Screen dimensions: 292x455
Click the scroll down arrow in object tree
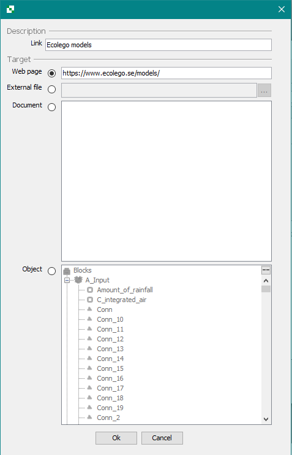[266, 419]
